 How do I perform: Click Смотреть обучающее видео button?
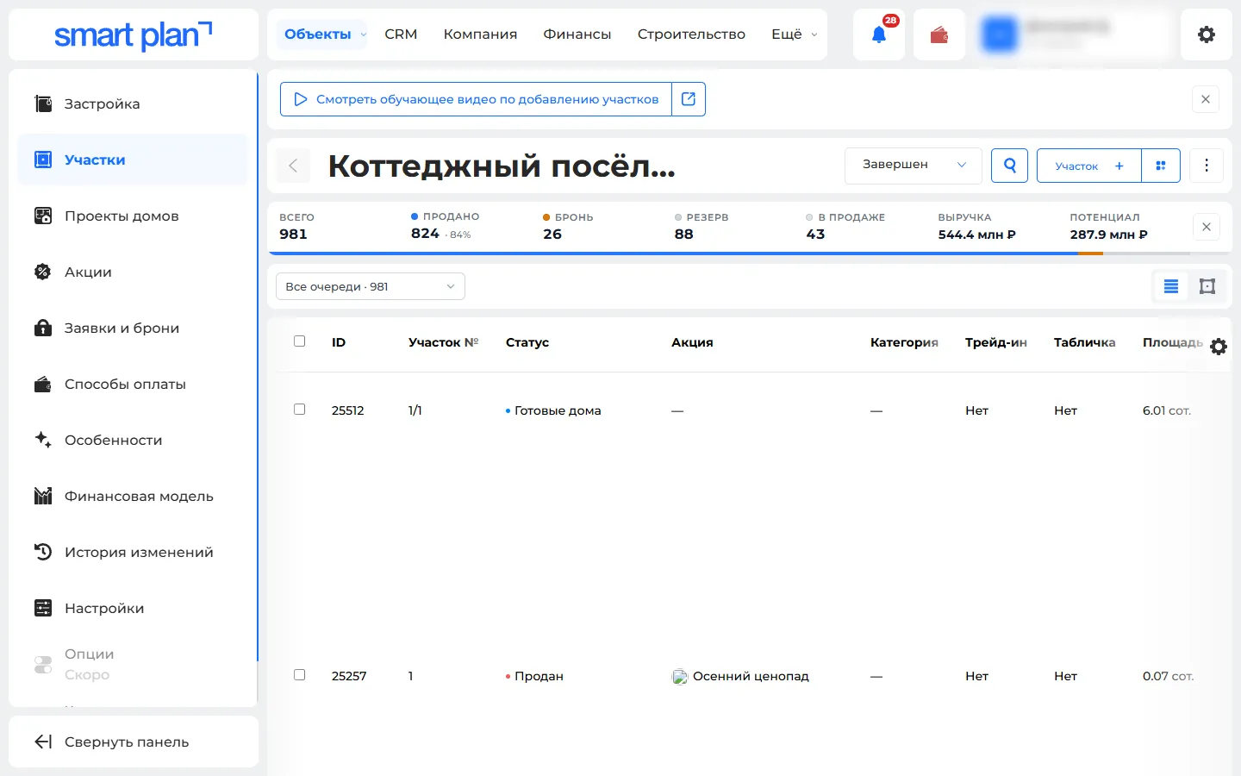476,99
